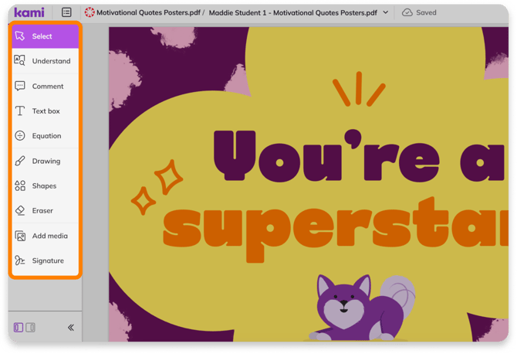Click the Comment label
Image resolution: width=517 pixels, height=354 pixels.
coord(48,87)
